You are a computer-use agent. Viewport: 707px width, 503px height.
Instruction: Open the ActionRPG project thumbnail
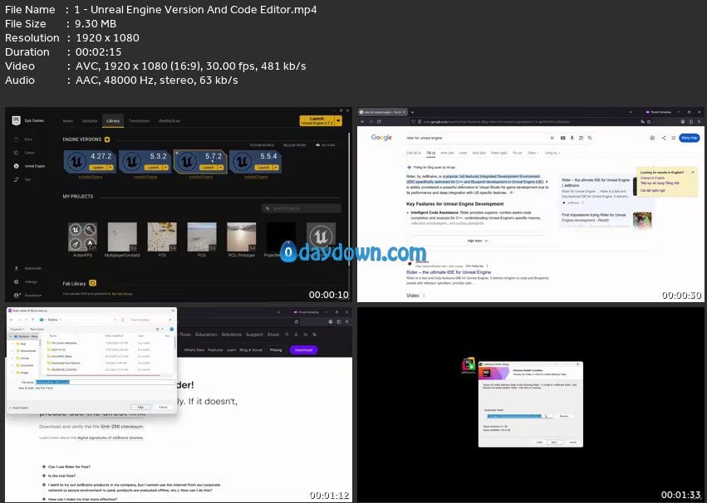tap(82, 237)
